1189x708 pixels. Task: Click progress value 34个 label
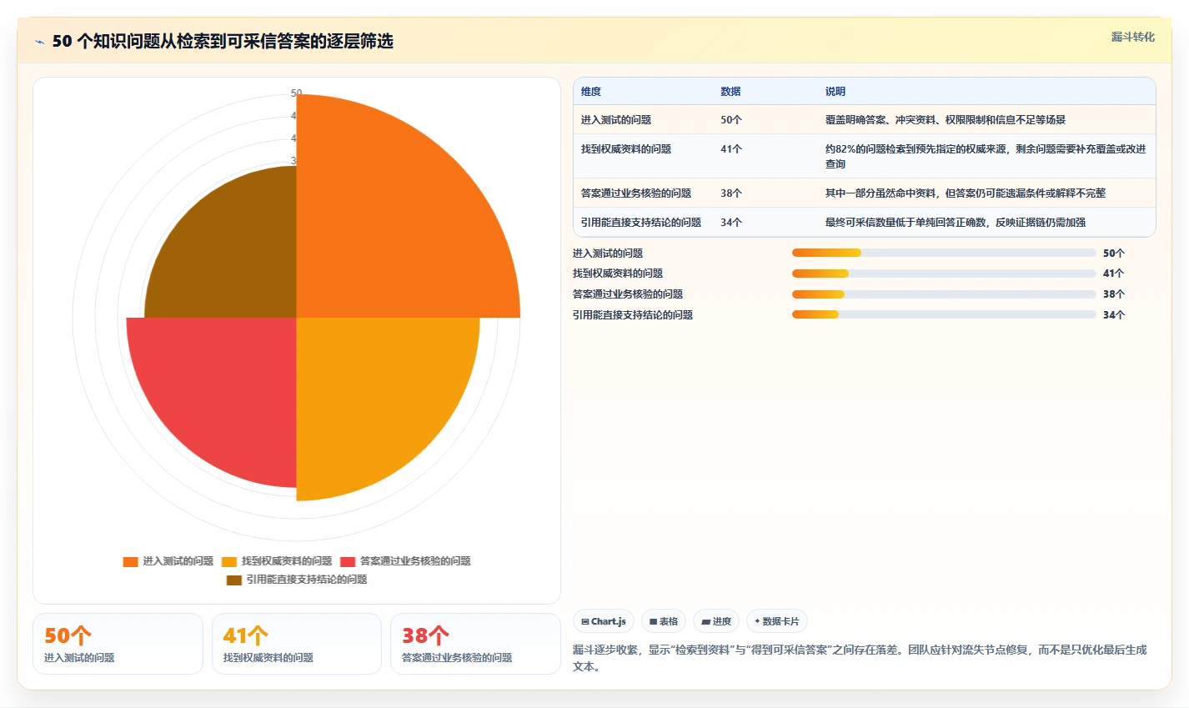click(1114, 314)
